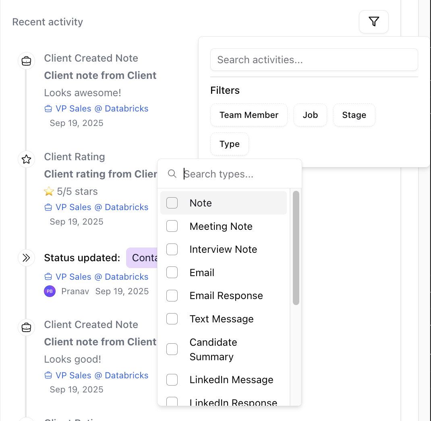The width and height of the screenshot is (431, 421).
Task: Click the '5/5 stars' rating text
Action: pyautogui.click(x=77, y=192)
